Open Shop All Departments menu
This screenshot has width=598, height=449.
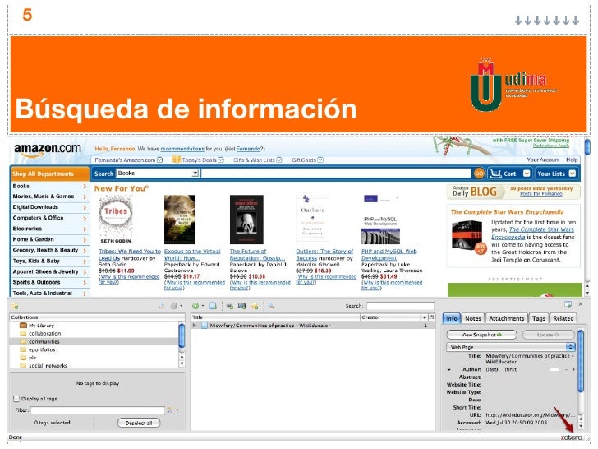click(x=49, y=174)
